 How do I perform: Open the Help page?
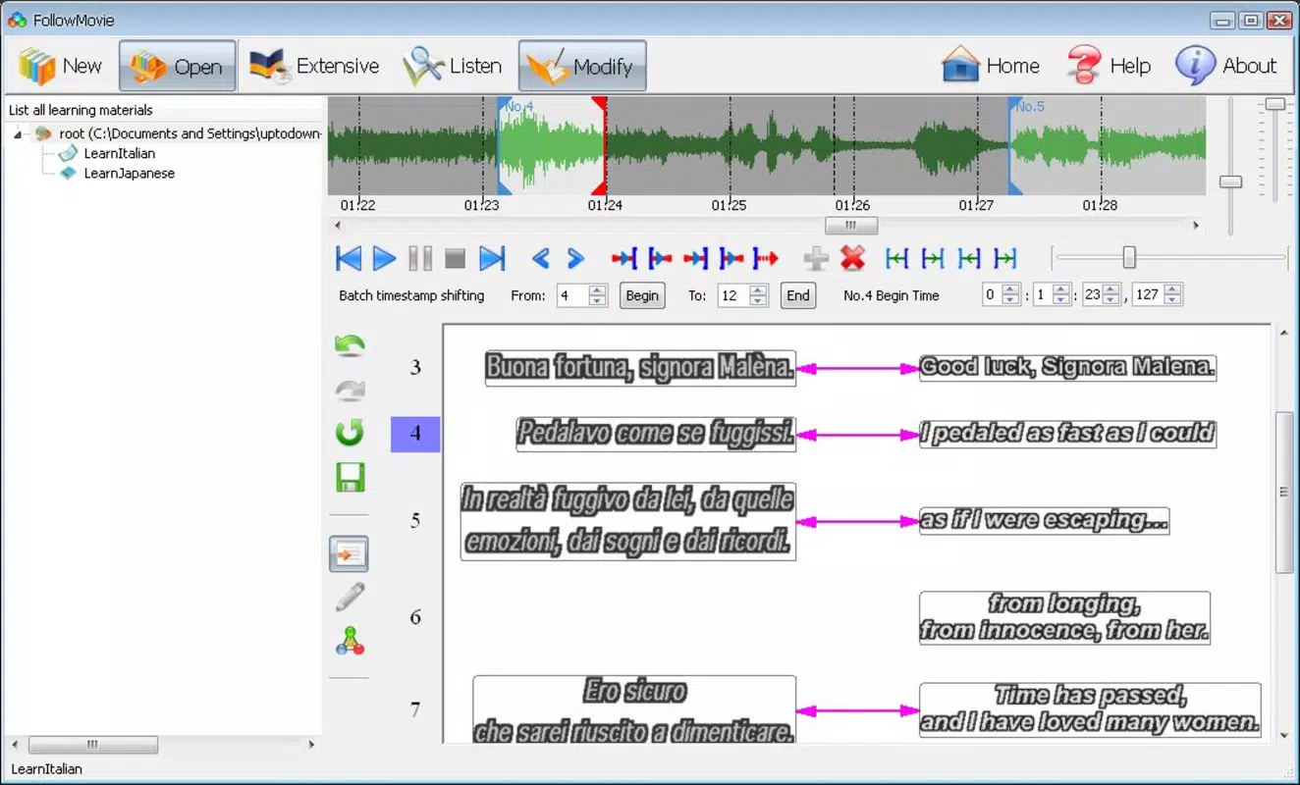[x=1109, y=66]
